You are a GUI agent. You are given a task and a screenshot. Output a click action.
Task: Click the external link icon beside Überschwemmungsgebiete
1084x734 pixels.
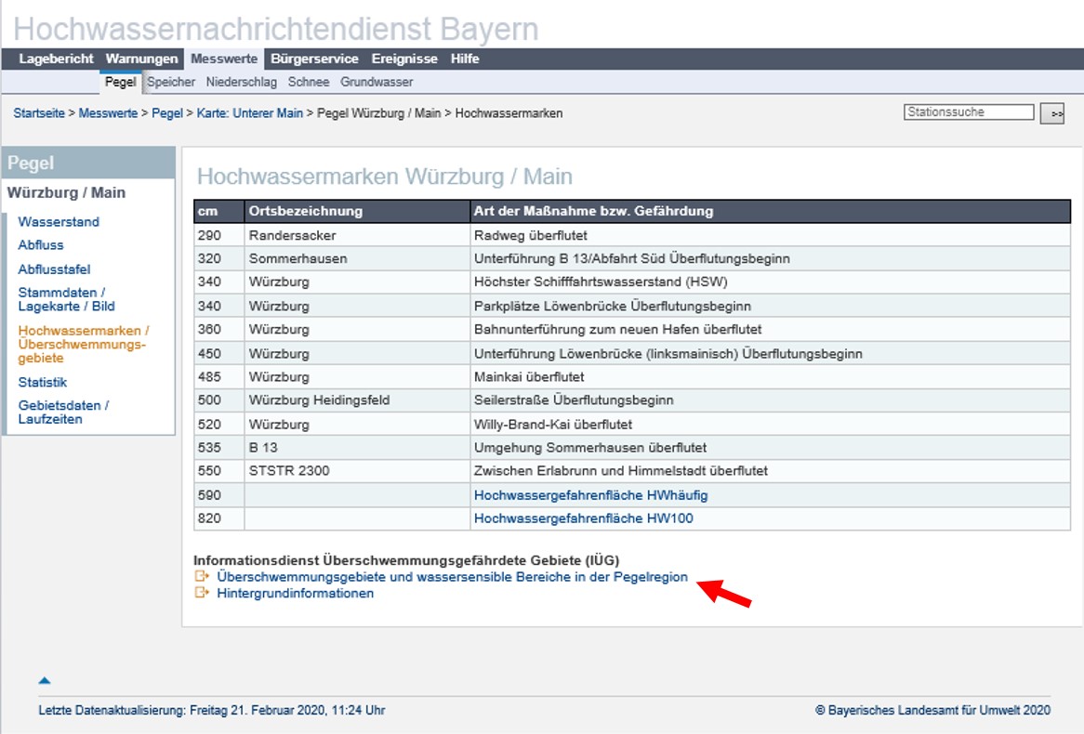point(201,576)
